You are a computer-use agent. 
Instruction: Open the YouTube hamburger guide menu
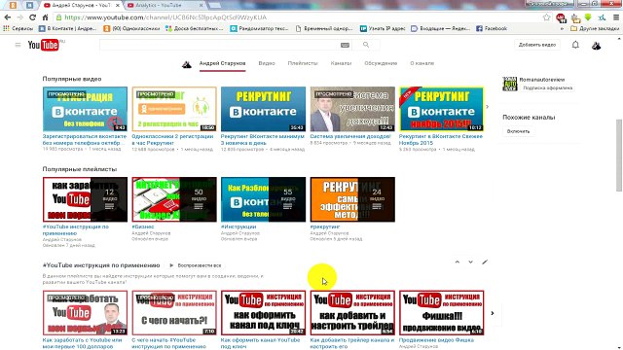pyautogui.click(x=18, y=45)
